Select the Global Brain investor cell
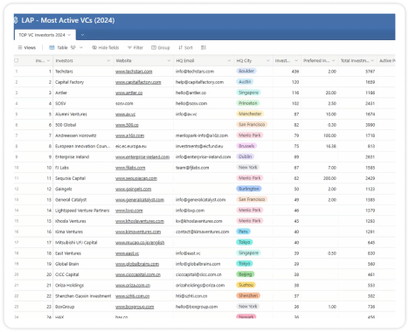This screenshot has height=332, width=409. point(83,264)
